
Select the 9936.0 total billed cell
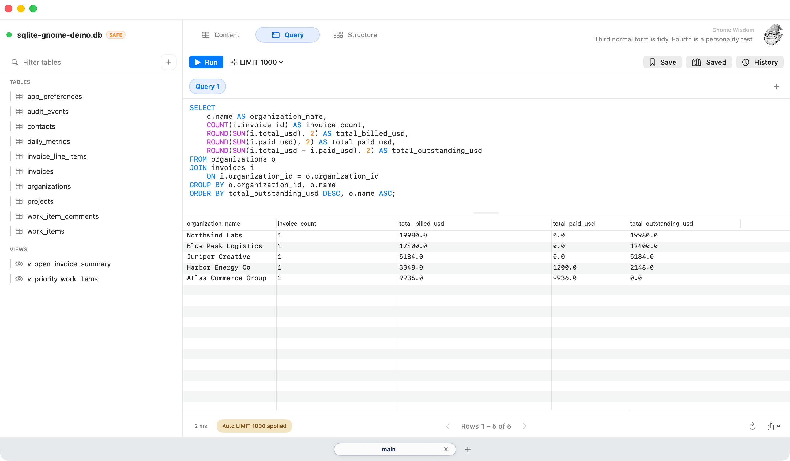point(475,278)
